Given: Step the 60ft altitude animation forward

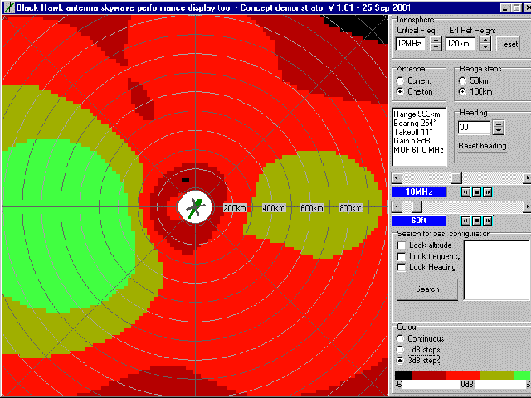Looking at the screenshot, I should coord(487,221).
